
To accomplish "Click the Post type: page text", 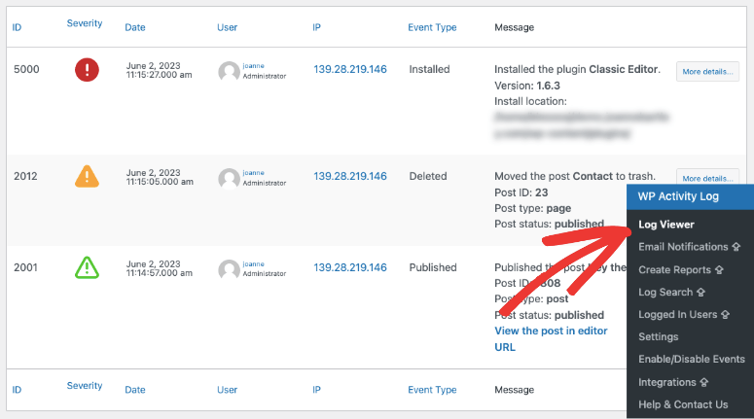I will [x=533, y=208].
